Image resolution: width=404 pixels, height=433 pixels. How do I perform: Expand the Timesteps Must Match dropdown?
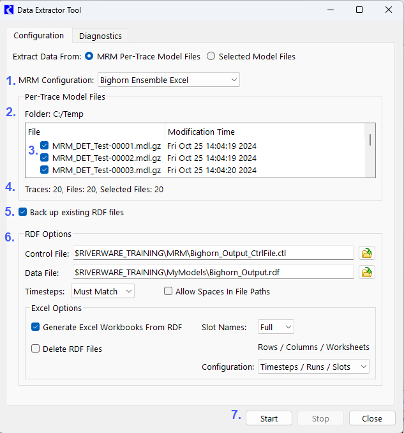[x=103, y=291]
